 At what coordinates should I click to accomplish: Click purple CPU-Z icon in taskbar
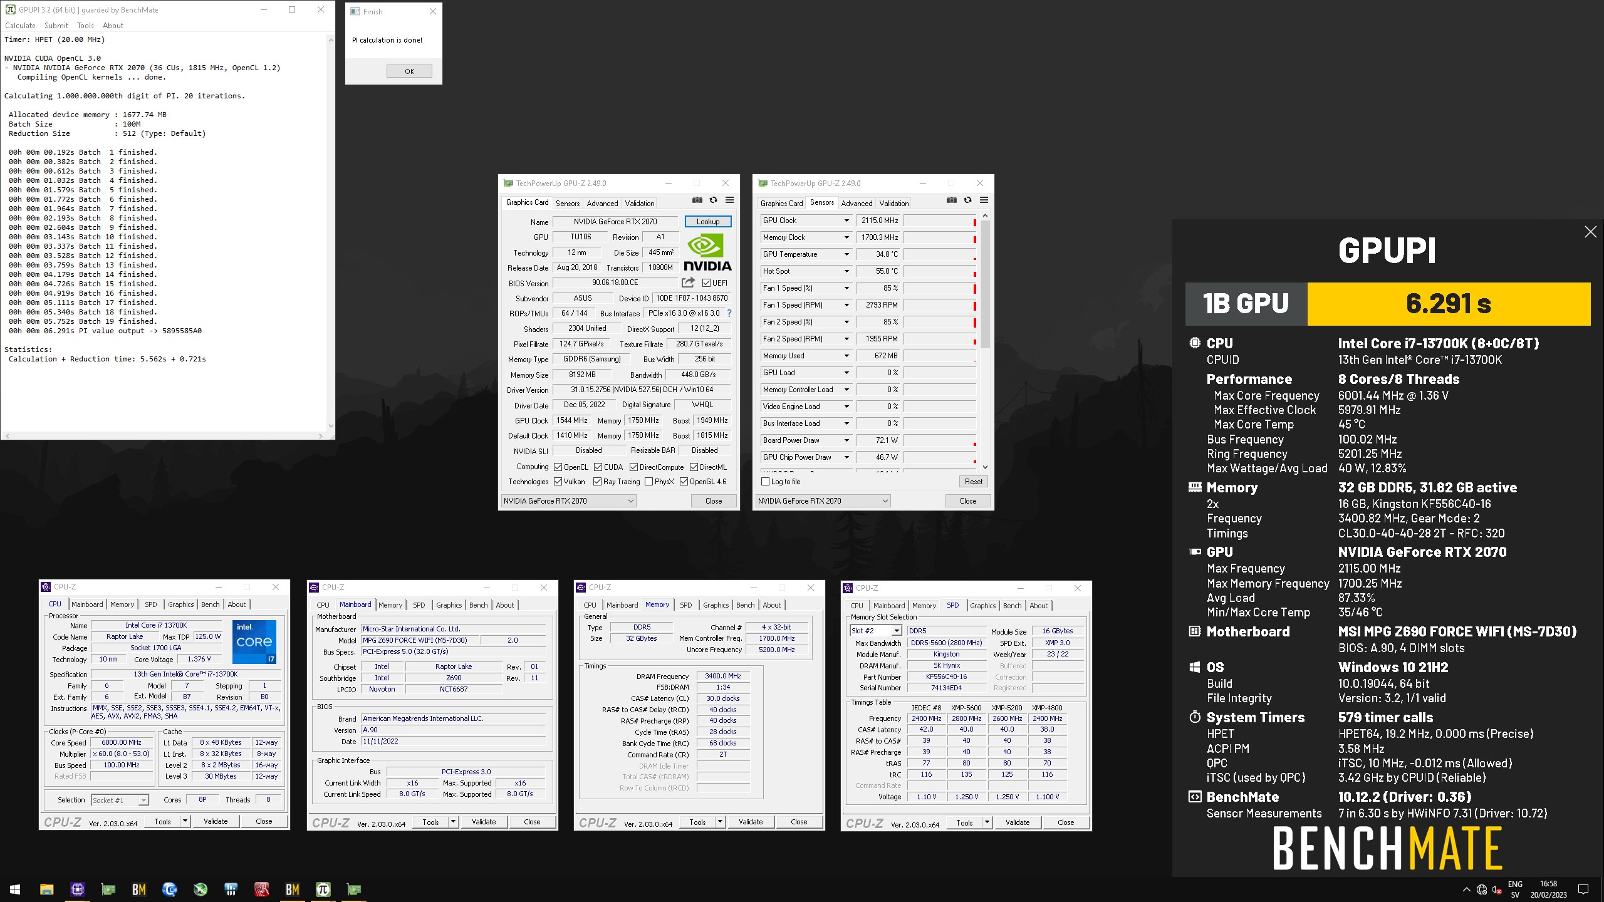click(x=77, y=889)
